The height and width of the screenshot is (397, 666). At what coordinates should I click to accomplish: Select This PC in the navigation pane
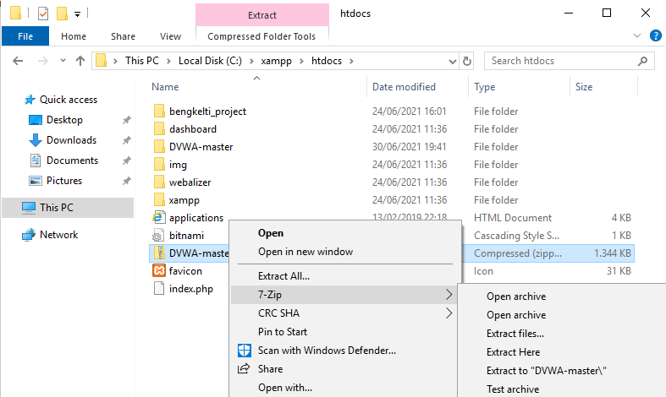pyautogui.click(x=57, y=208)
